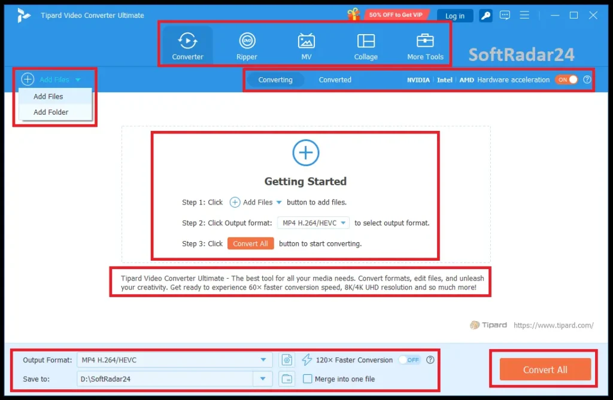The height and width of the screenshot is (400, 613).
Task: Click the Save to path field
Action: [165, 378]
